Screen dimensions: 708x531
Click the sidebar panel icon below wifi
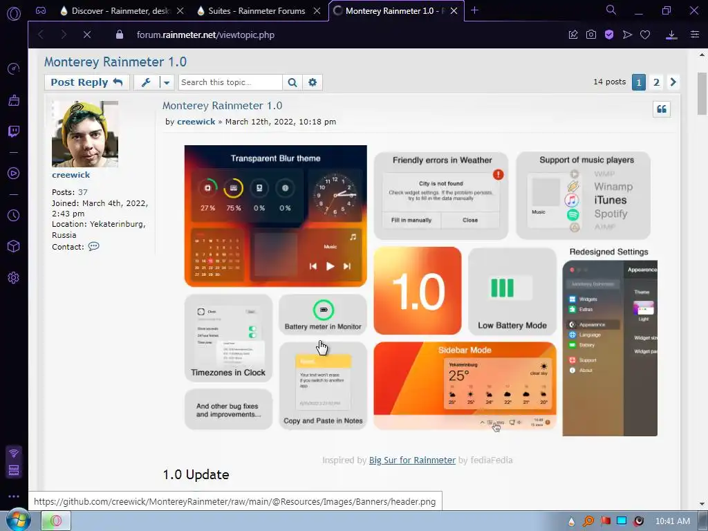coord(14,470)
